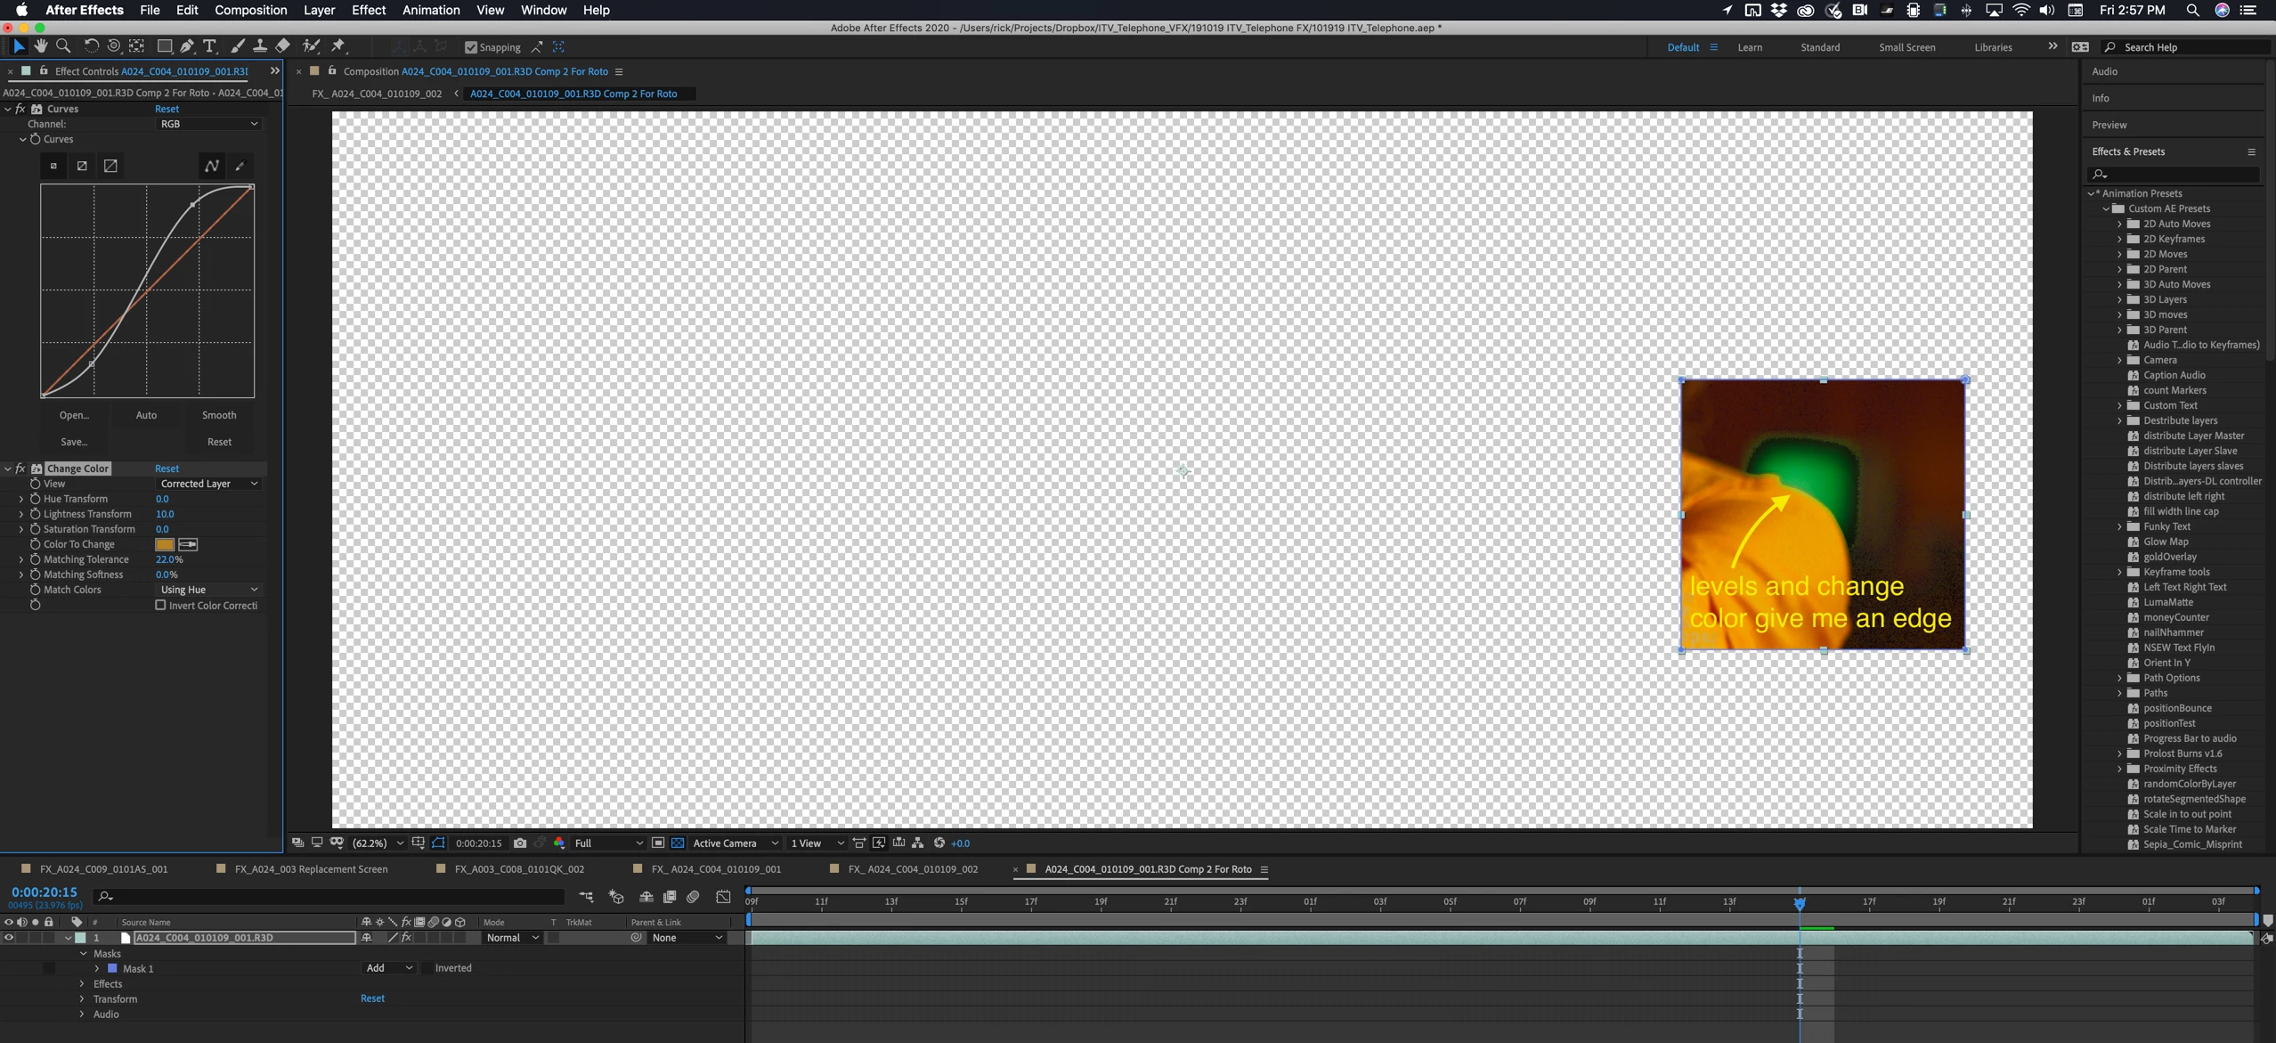The height and width of the screenshot is (1043, 2276).
Task: Hide layer 1 with eye toggle
Action: [9, 938]
